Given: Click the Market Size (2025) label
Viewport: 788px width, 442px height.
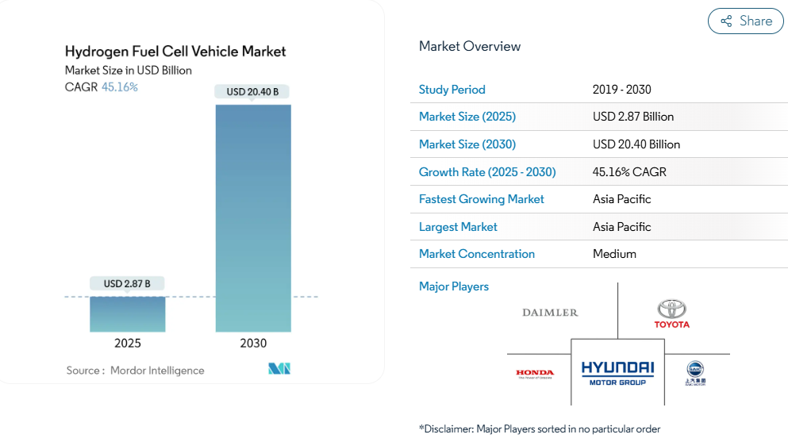Looking at the screenshot, I should click(x=467, y=117).
